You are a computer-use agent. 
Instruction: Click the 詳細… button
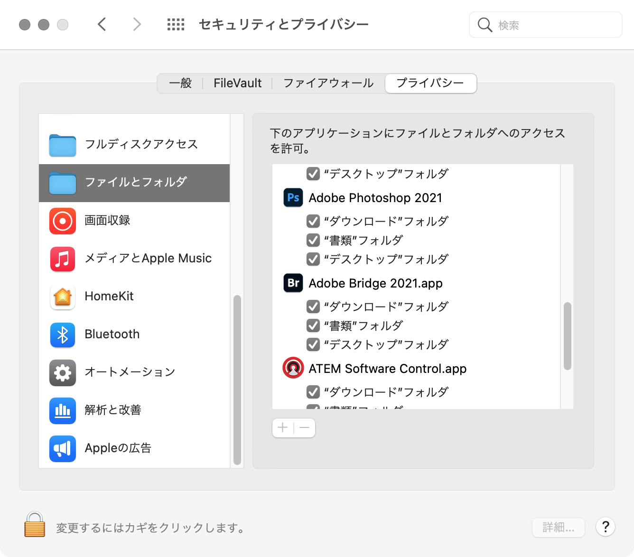[x=559, y=527]
